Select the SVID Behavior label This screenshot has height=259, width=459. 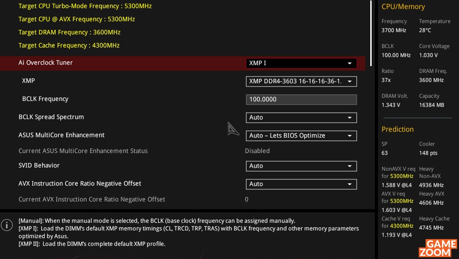pos(39,165)
